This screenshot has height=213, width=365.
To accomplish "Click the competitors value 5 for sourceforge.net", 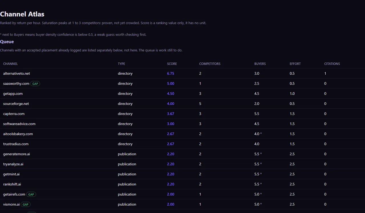I will click(200, 104).
